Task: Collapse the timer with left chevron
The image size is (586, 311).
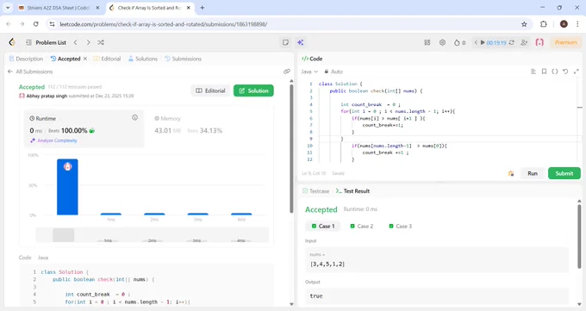Action: point(476,42)
